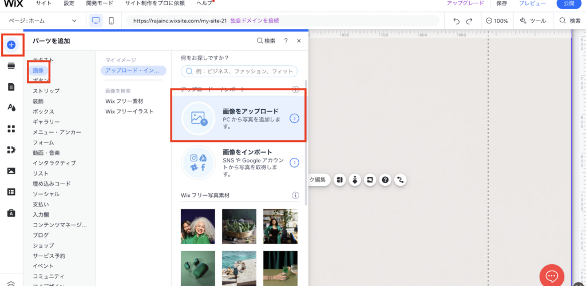Click the プレビュー button
The image size is (586, 286).
click(x=532, y=3)
